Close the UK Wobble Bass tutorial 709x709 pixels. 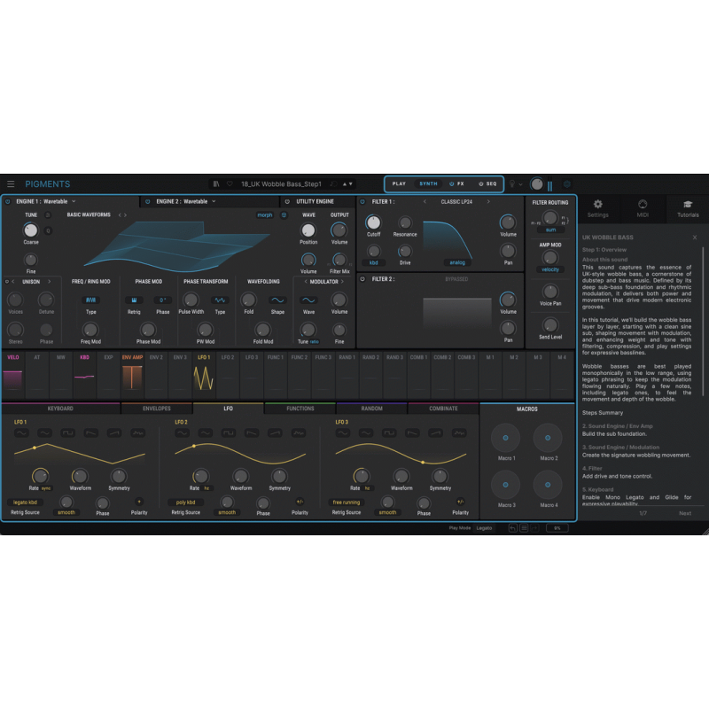tap(695, 238)
